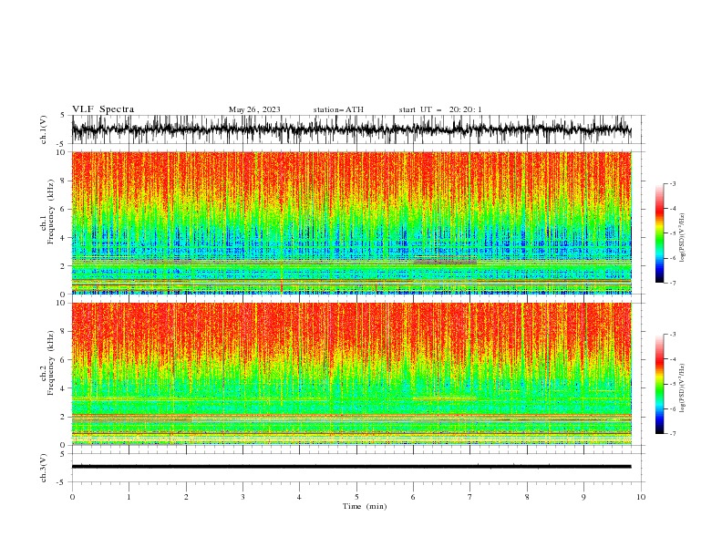This screenshot has height=558, width=722.
Task: Click the 'ch.1(V)' axis label
Action: 44,129
